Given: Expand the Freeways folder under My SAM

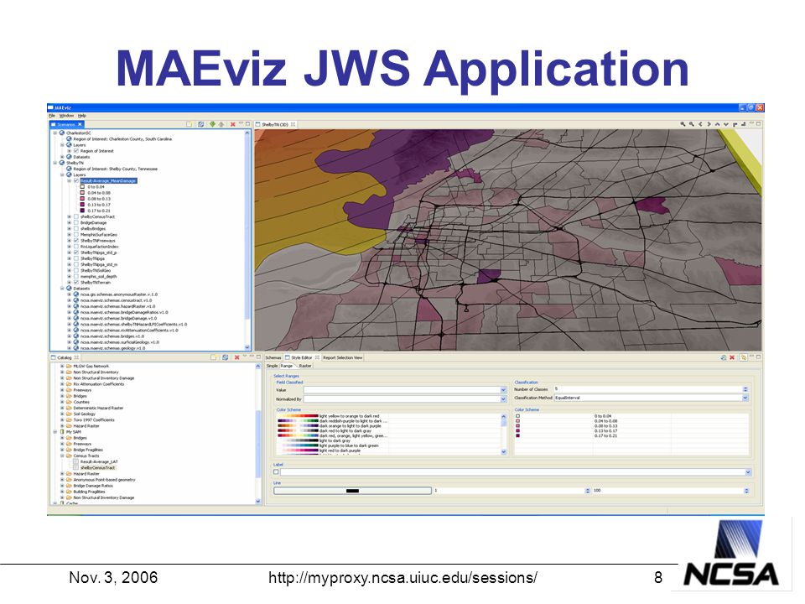Looking at the screenshot, I should coord(62,444).
